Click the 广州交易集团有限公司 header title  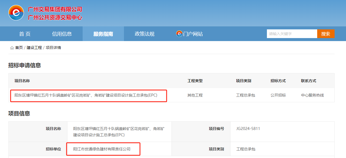pos(55,10)
